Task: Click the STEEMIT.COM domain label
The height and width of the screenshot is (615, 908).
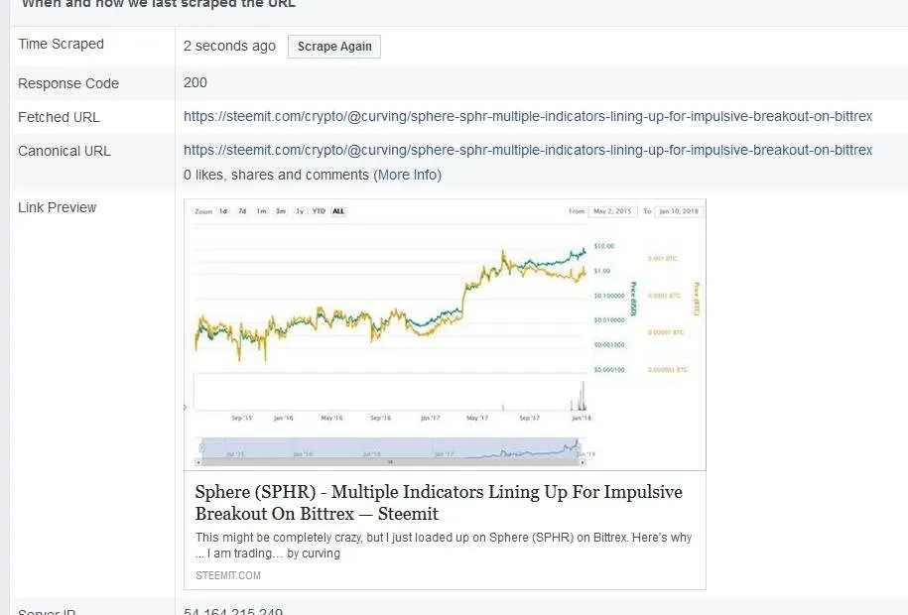Action: (228, 575)
